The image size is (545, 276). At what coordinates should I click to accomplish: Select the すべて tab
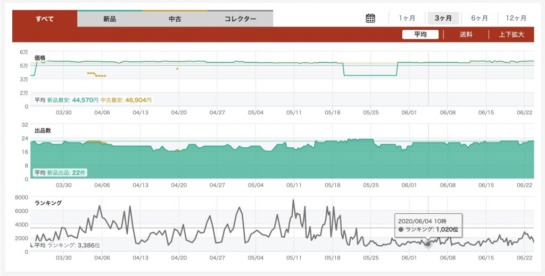coord(45,19)
